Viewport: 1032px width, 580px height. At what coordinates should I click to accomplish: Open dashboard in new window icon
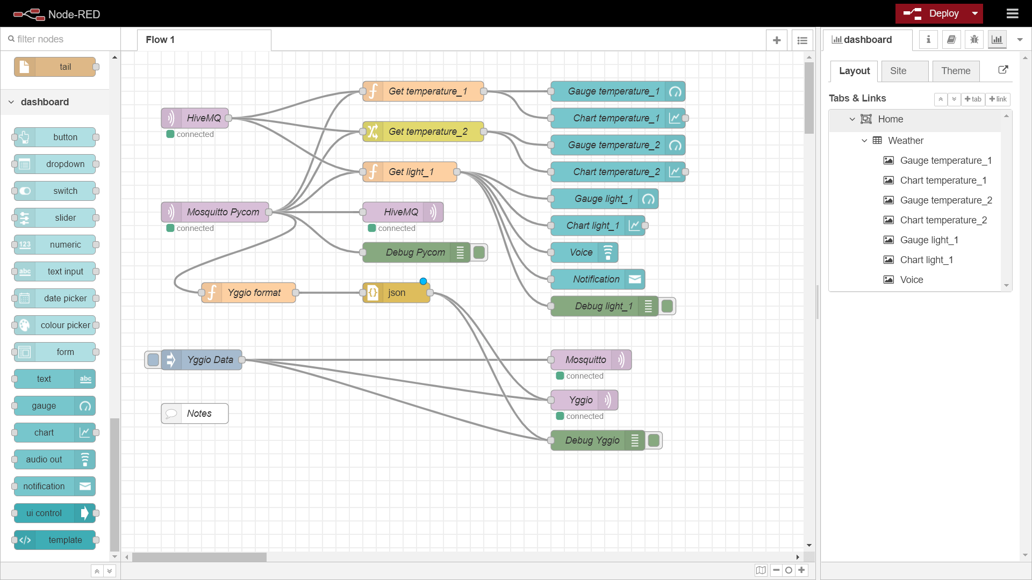coord(1003,70)
